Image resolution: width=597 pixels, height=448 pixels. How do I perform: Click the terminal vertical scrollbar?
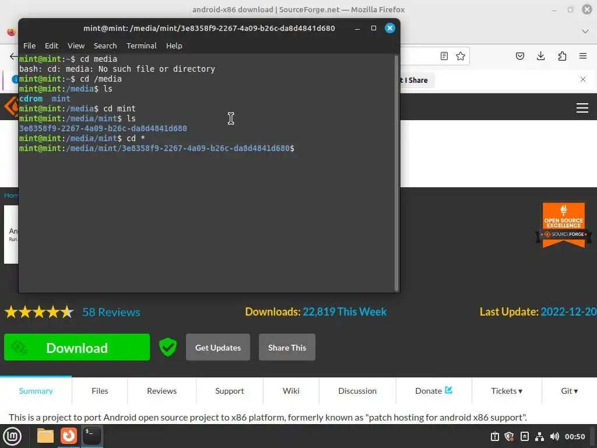tap(396, 173)
